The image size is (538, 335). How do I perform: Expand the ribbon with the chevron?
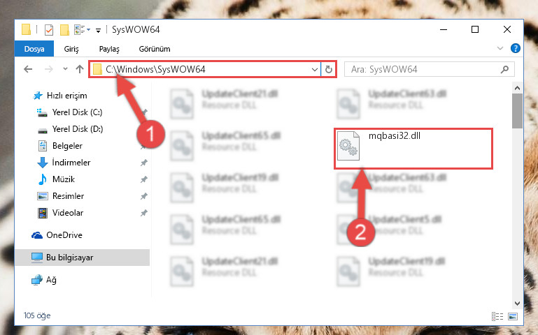tap(500, 48)
